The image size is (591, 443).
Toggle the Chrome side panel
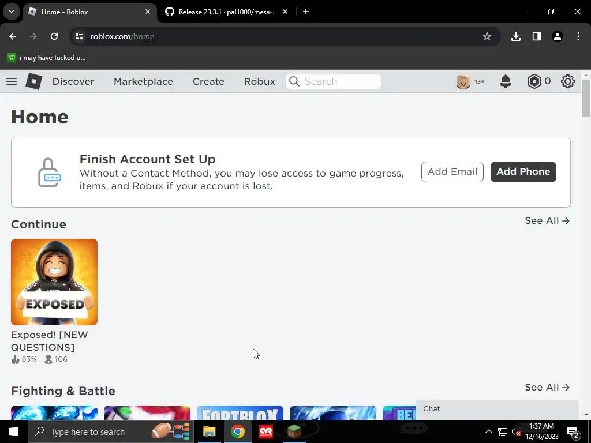click(x=536, y=36)
